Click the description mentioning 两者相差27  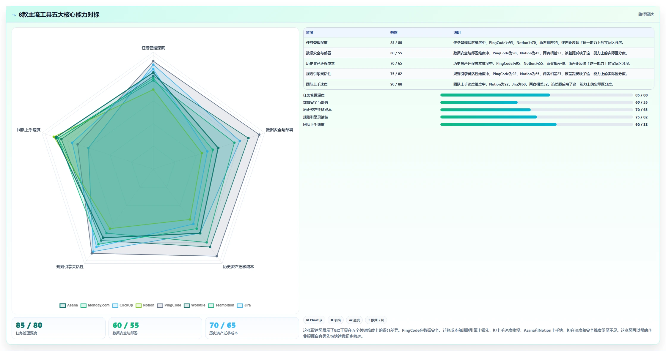point(540,74)
